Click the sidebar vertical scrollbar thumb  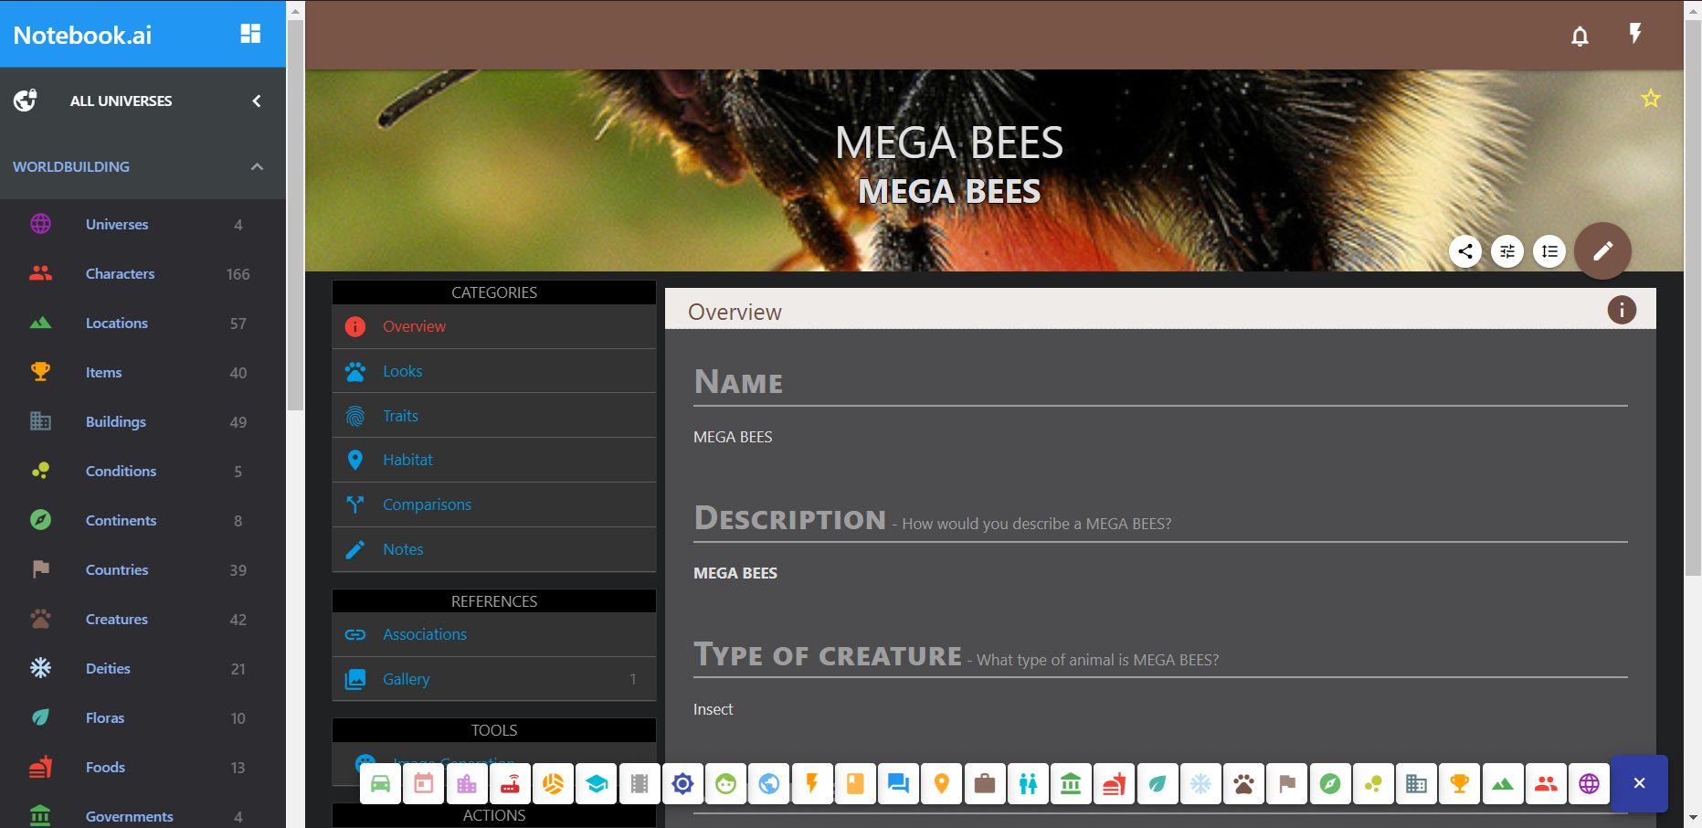295,215
